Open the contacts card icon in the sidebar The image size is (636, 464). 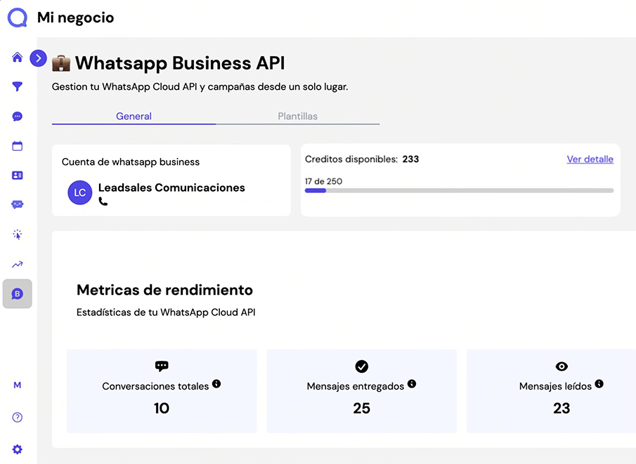click(17, 175)
